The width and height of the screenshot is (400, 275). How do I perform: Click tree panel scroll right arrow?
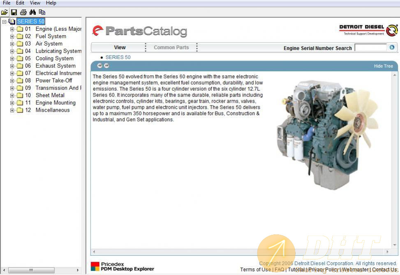click(x=78, y=270)
